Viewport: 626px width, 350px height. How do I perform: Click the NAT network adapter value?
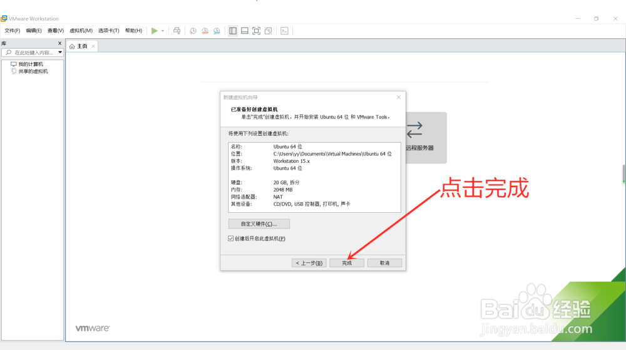(x=278, y=197)
